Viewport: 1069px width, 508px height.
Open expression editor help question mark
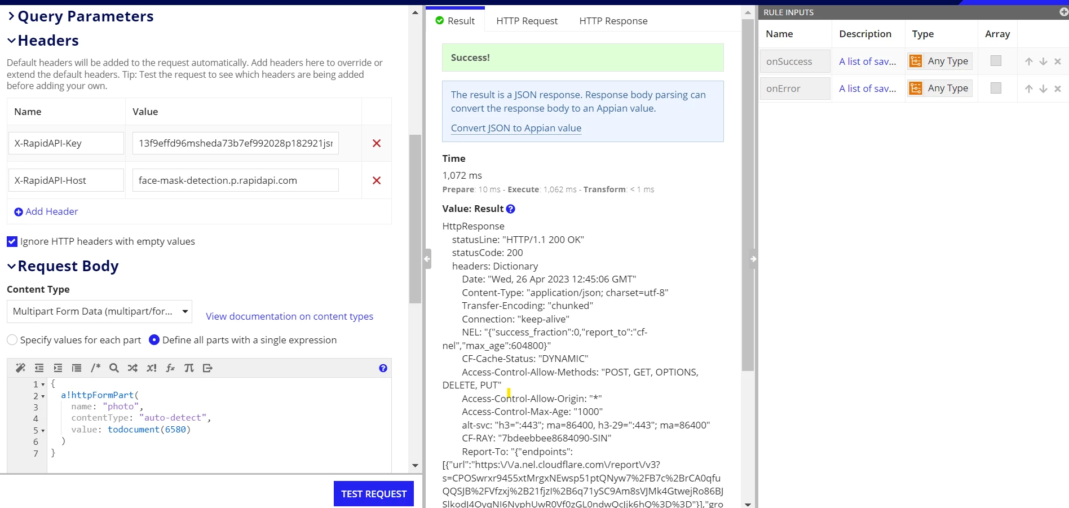(x=383, y=368)
